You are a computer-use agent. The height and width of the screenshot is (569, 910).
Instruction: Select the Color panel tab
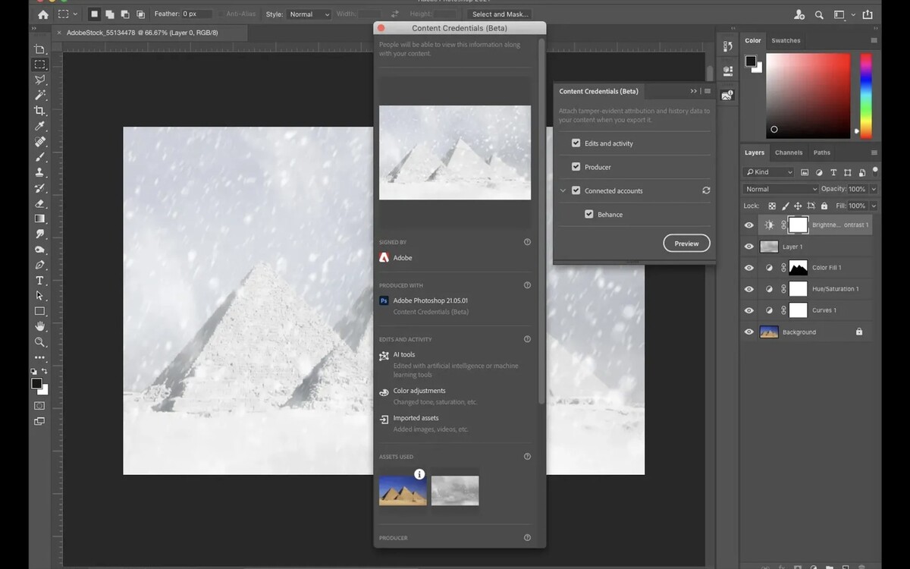[x=753, y=41]
